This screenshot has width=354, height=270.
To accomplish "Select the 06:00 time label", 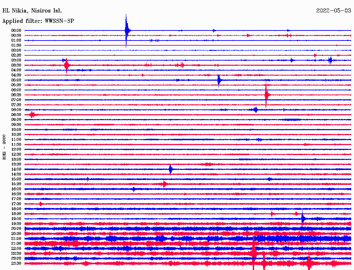I will tap(16, 90).
